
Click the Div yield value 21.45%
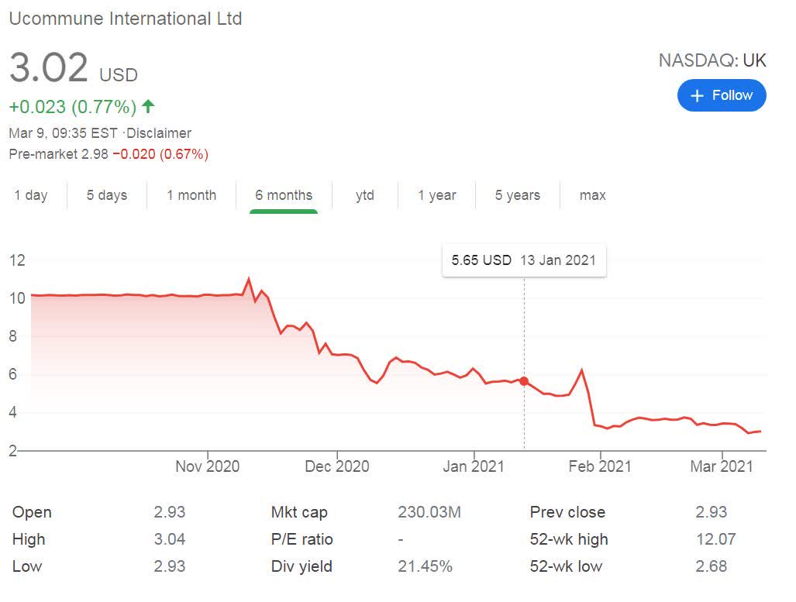pyautogui.click(x=425, y=566)
